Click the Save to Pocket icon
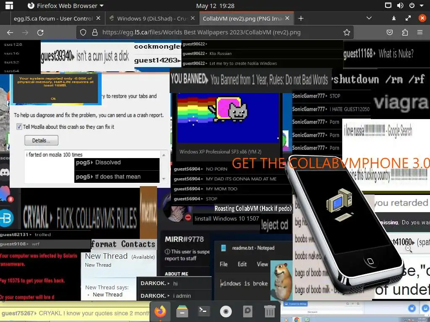430x322 pixels. pos(390,33)
